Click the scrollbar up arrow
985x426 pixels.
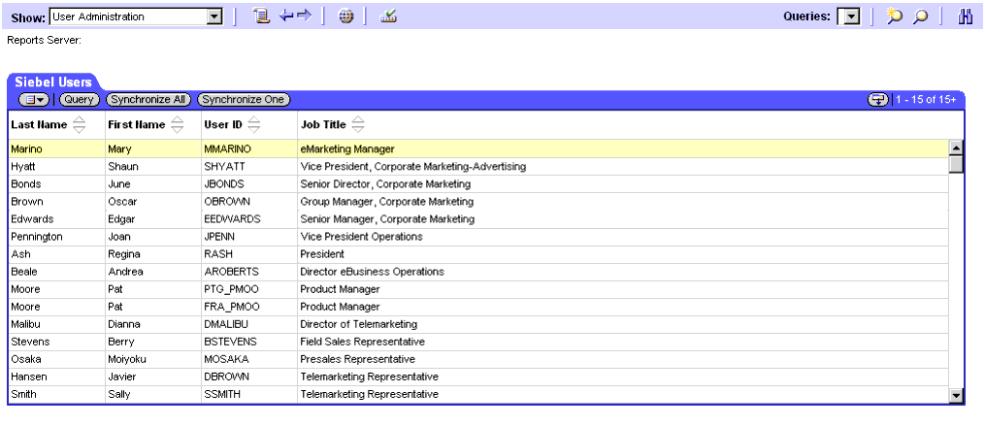[956, 148]
